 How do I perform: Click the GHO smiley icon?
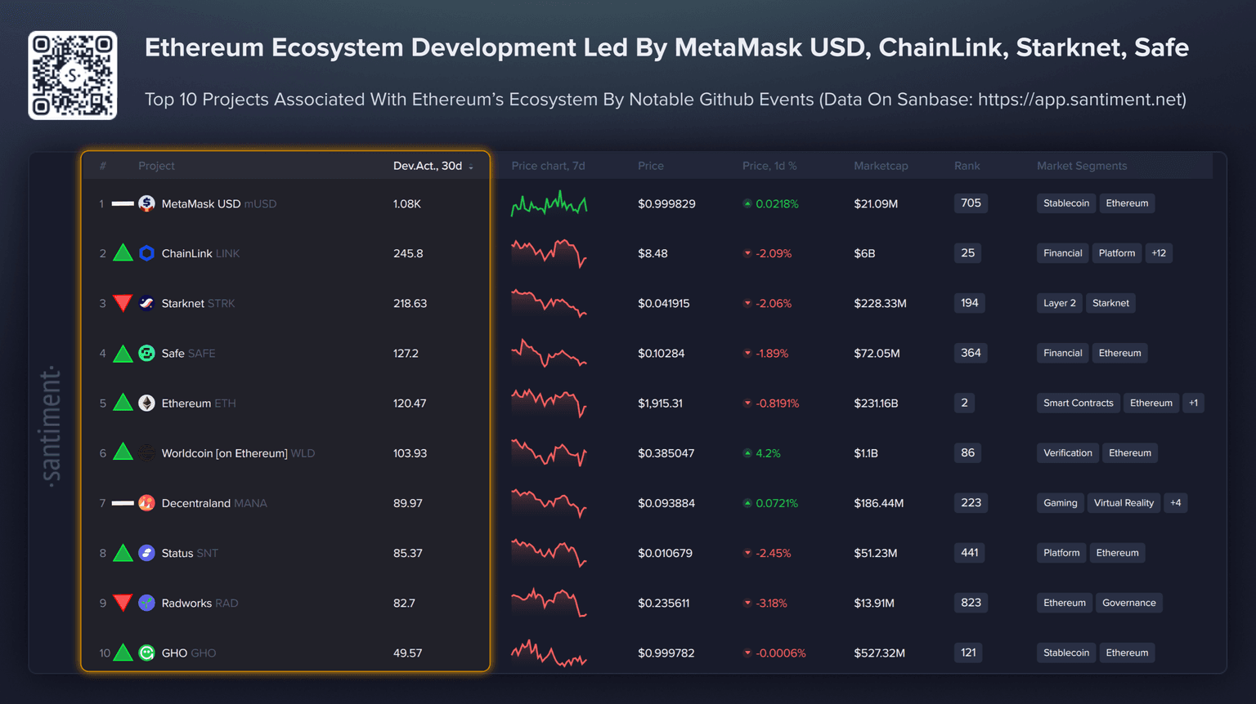[146, 653]
